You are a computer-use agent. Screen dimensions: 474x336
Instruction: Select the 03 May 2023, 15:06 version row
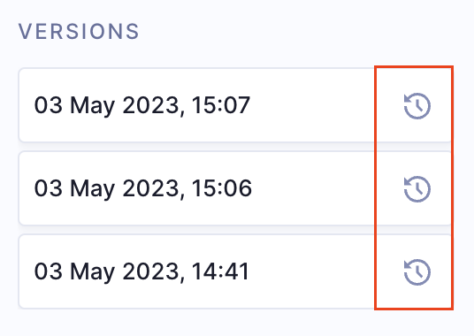click(x=235, y=188)
